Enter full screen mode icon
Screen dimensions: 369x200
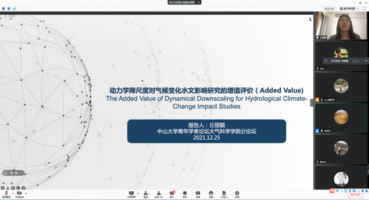(364, 8)
